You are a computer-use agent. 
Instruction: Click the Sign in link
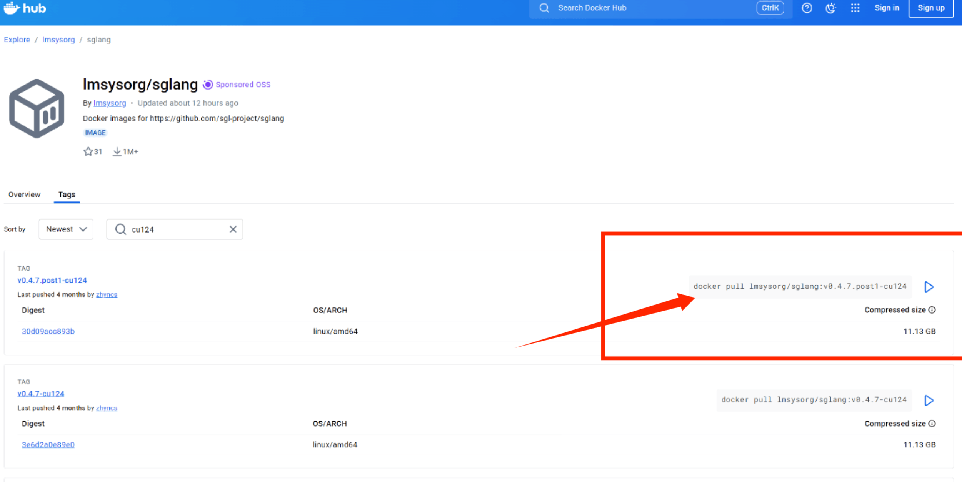tap(887, 8)
